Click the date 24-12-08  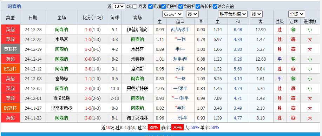tap(33, 79)
